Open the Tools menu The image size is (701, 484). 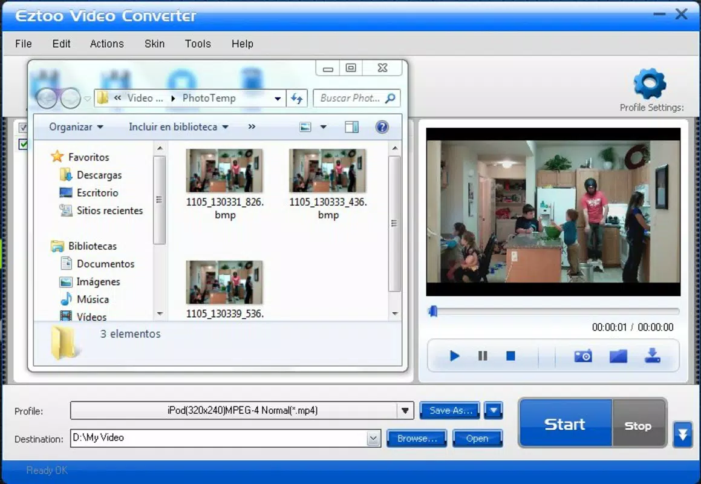(x=198, y=44)
